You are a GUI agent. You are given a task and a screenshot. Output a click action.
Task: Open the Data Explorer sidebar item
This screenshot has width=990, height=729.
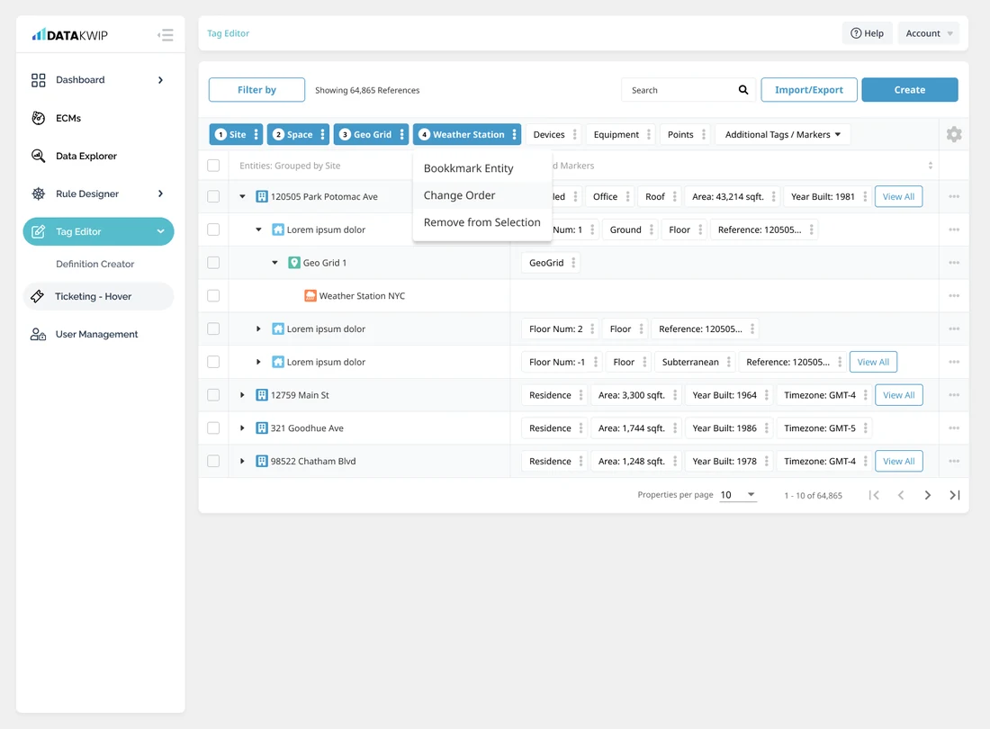click(x=85, y=156)
